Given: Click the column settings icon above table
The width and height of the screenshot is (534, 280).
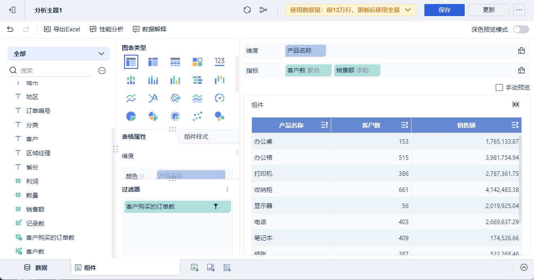Looking at the screenshot, I should click(515, 105).
